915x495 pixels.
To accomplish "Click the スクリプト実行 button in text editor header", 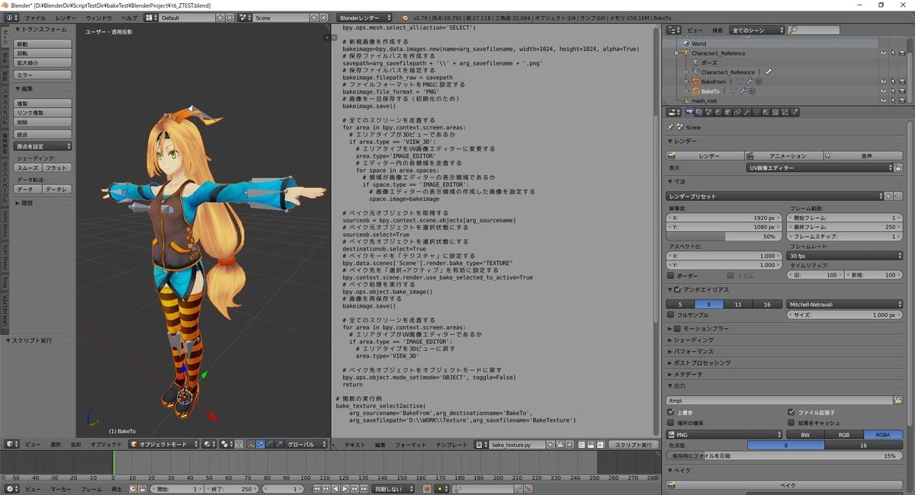I will point(634,444).
